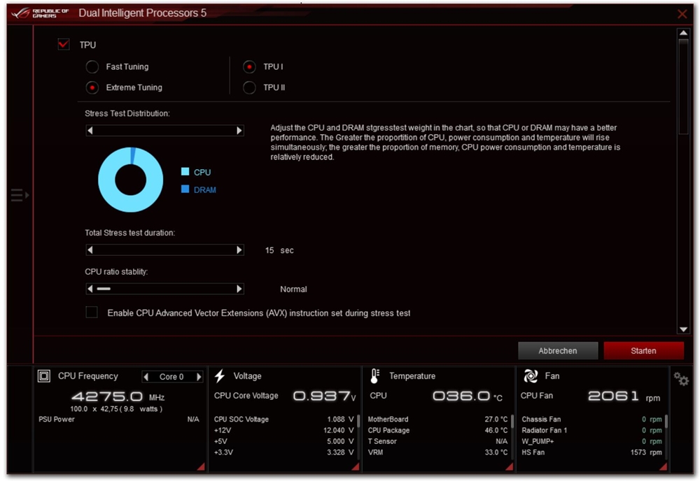
Task: Expand Voltage panel corner triangle
Action: [356, 466]
